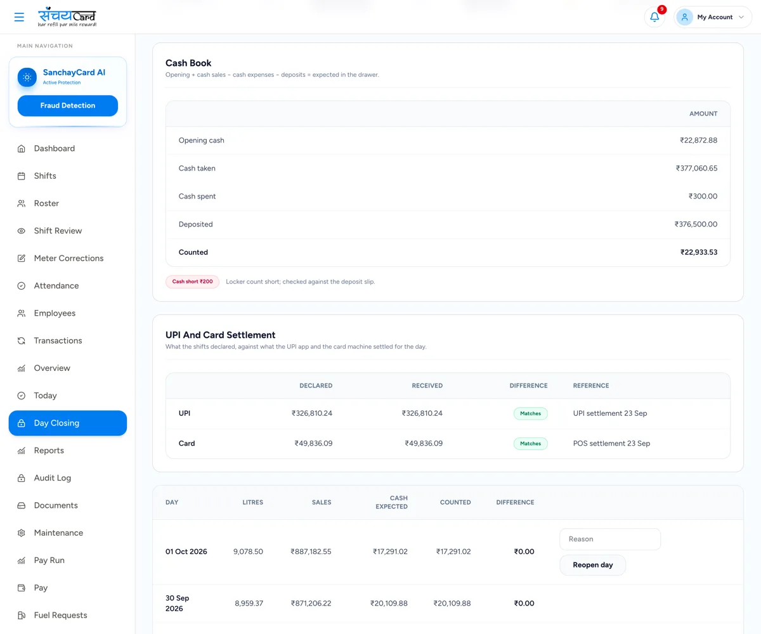This screenshot has height=634, width=761.
Task: Click the Audit Log lock icon
Action: 22,478
